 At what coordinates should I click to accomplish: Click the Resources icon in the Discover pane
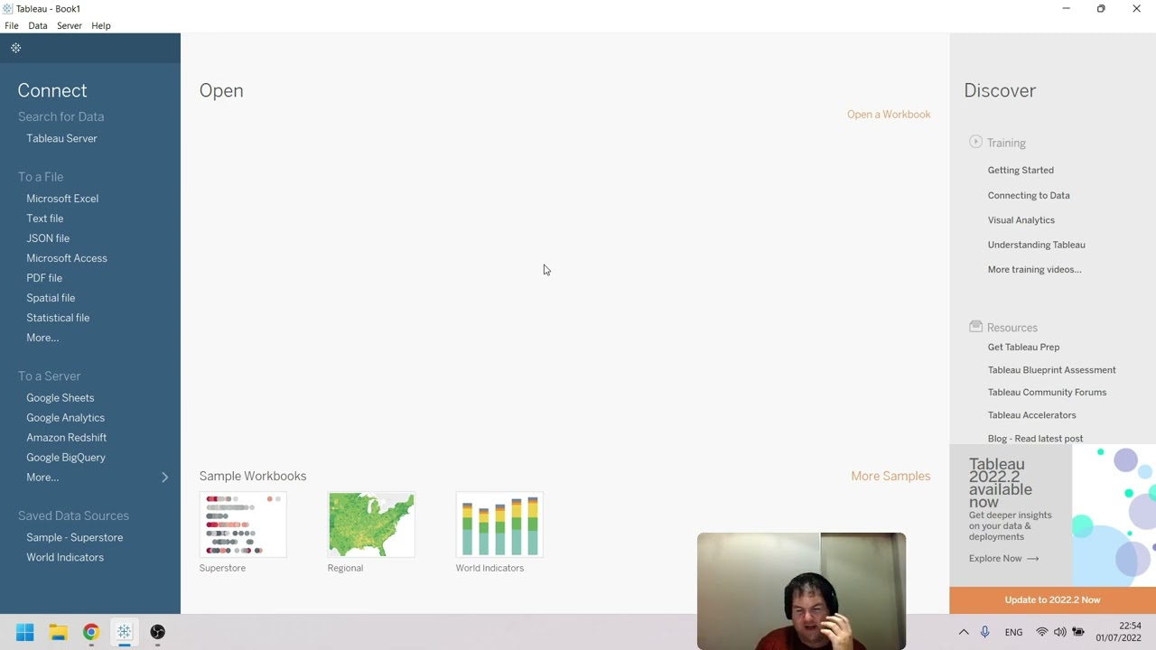pyautogui.click(x=975, y=327)
